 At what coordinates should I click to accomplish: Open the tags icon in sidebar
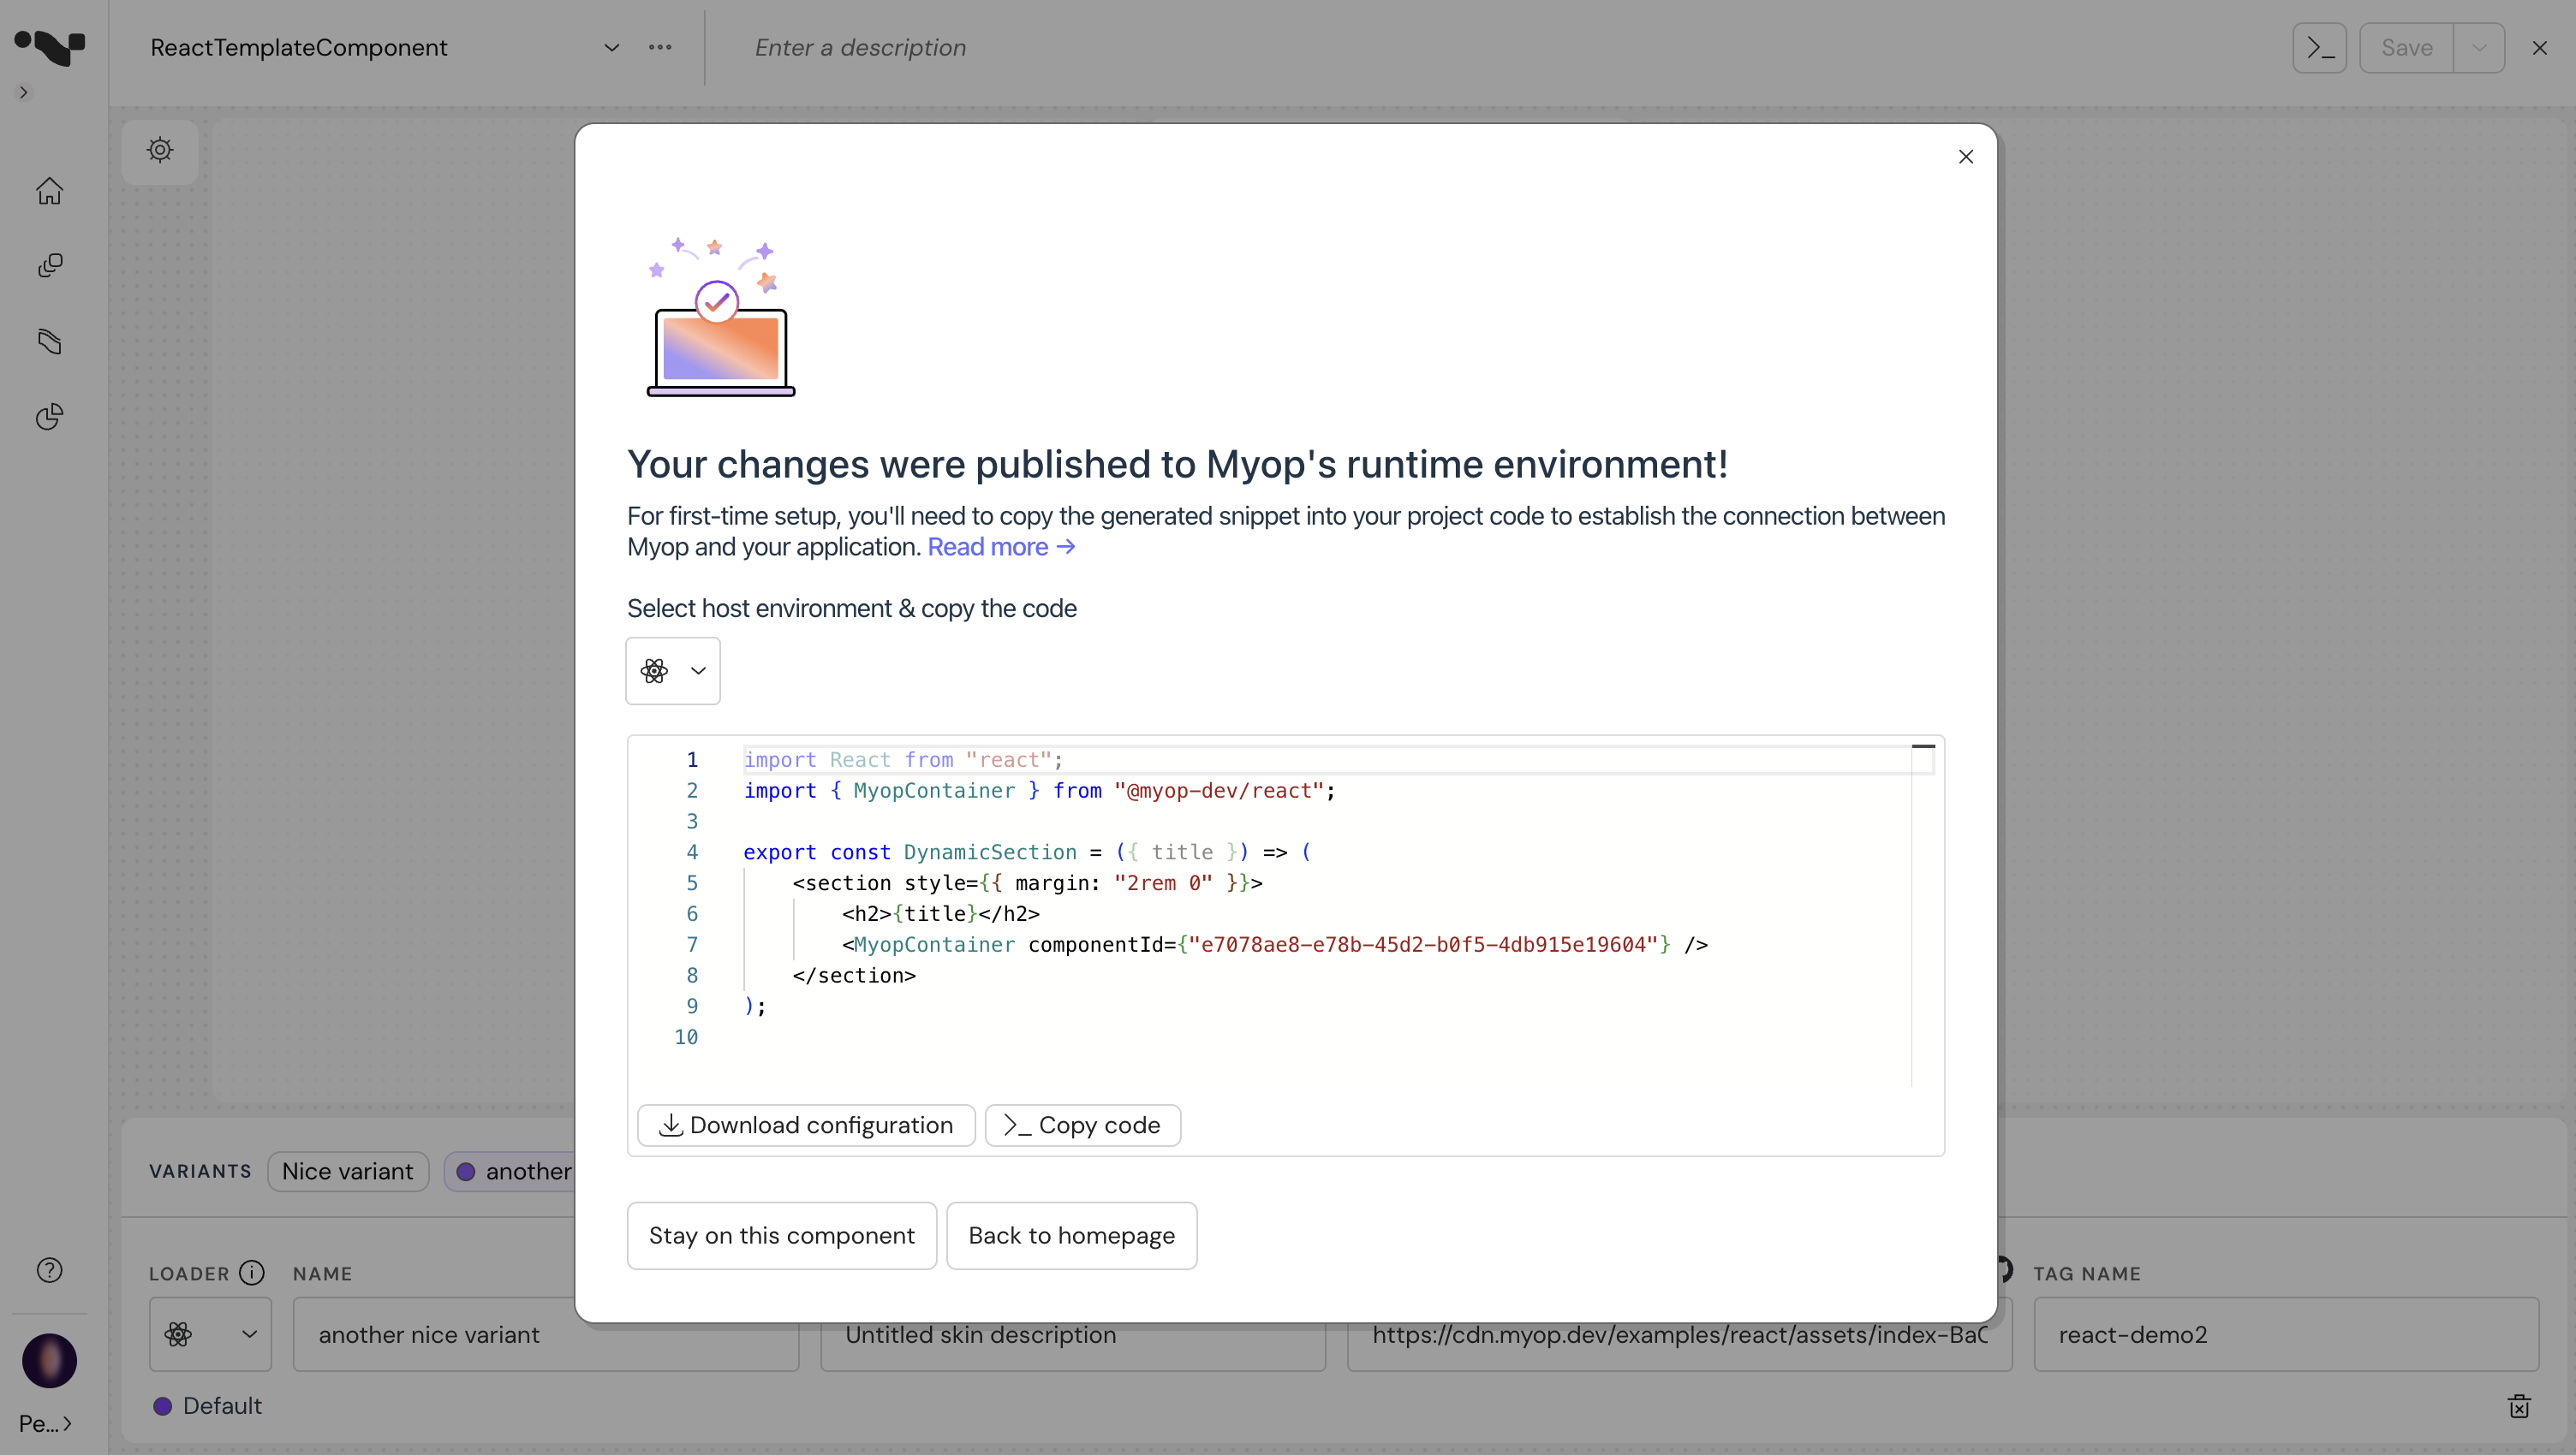49,341
